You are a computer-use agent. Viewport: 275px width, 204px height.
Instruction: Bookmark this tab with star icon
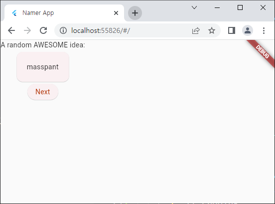coord(212,30)
